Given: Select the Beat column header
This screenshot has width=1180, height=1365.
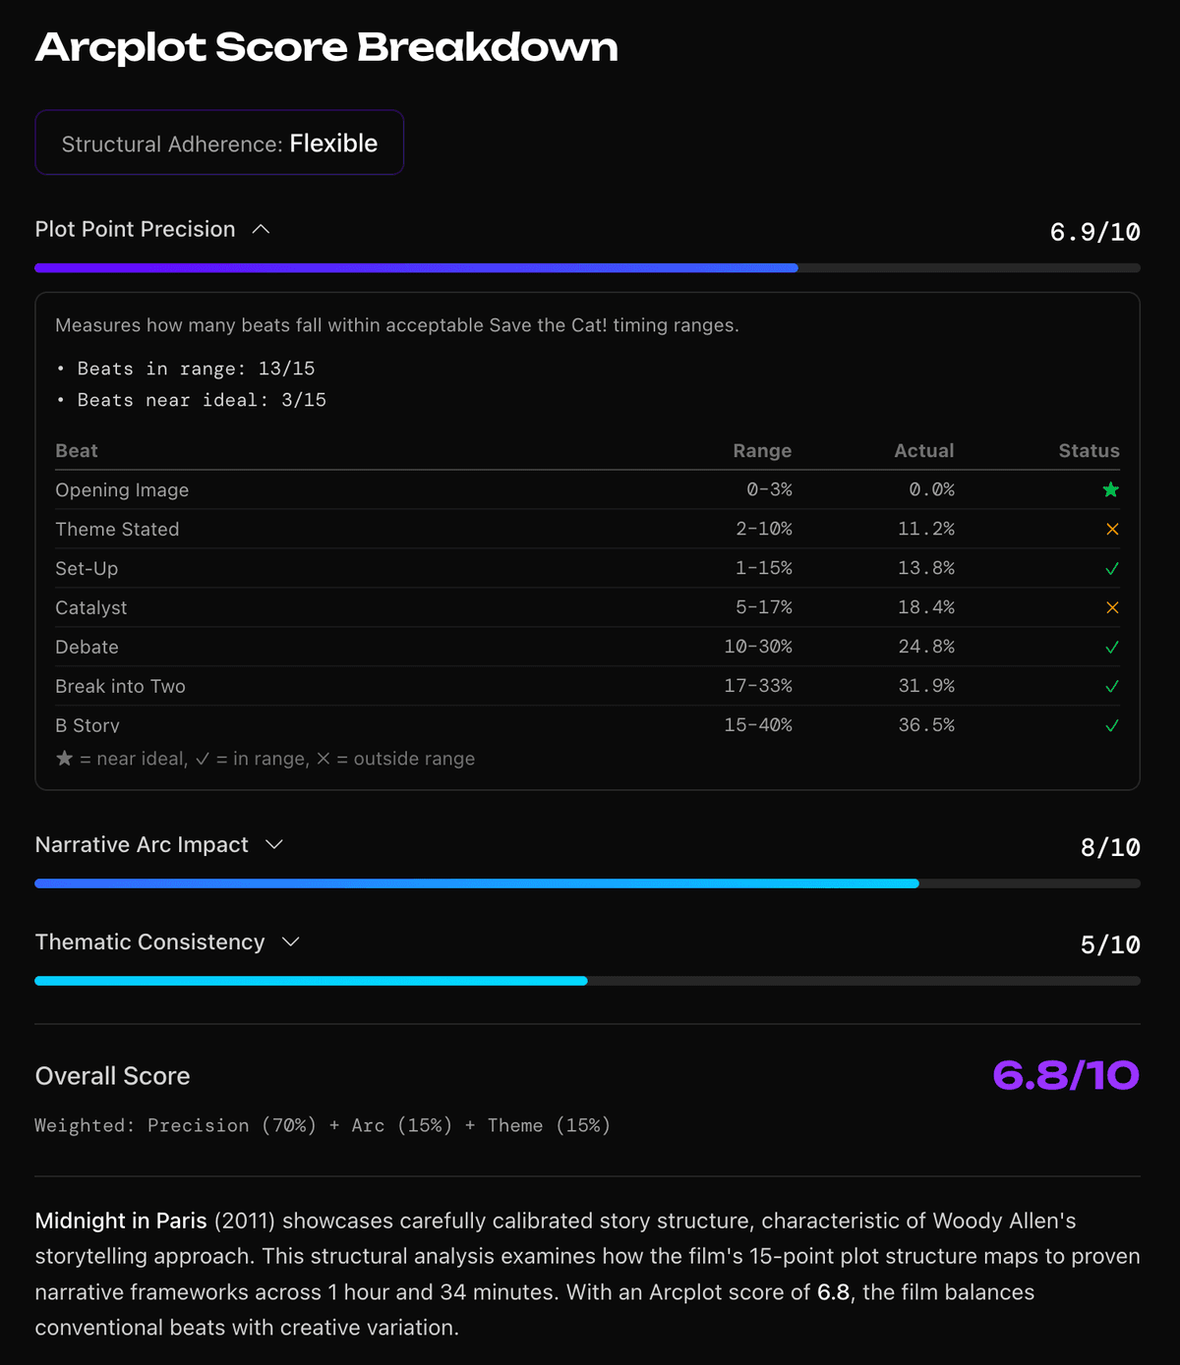Looking at the screenshot, I should pyautogui.click(x=76, y=450).
